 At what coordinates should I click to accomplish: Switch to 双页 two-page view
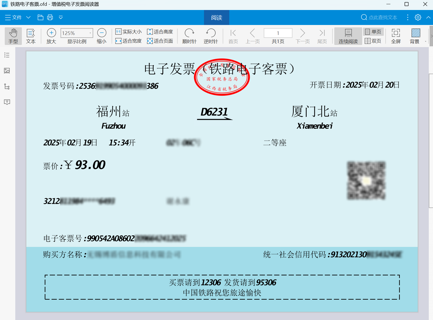pyautogui.click(x=373, y=41)
